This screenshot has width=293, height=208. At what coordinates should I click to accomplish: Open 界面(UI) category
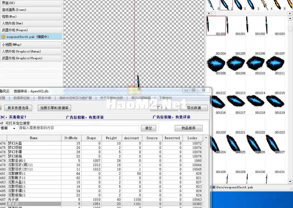coord(31,3)
